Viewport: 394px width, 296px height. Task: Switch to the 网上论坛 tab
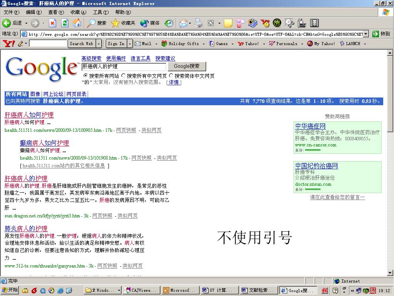point(53,94)
